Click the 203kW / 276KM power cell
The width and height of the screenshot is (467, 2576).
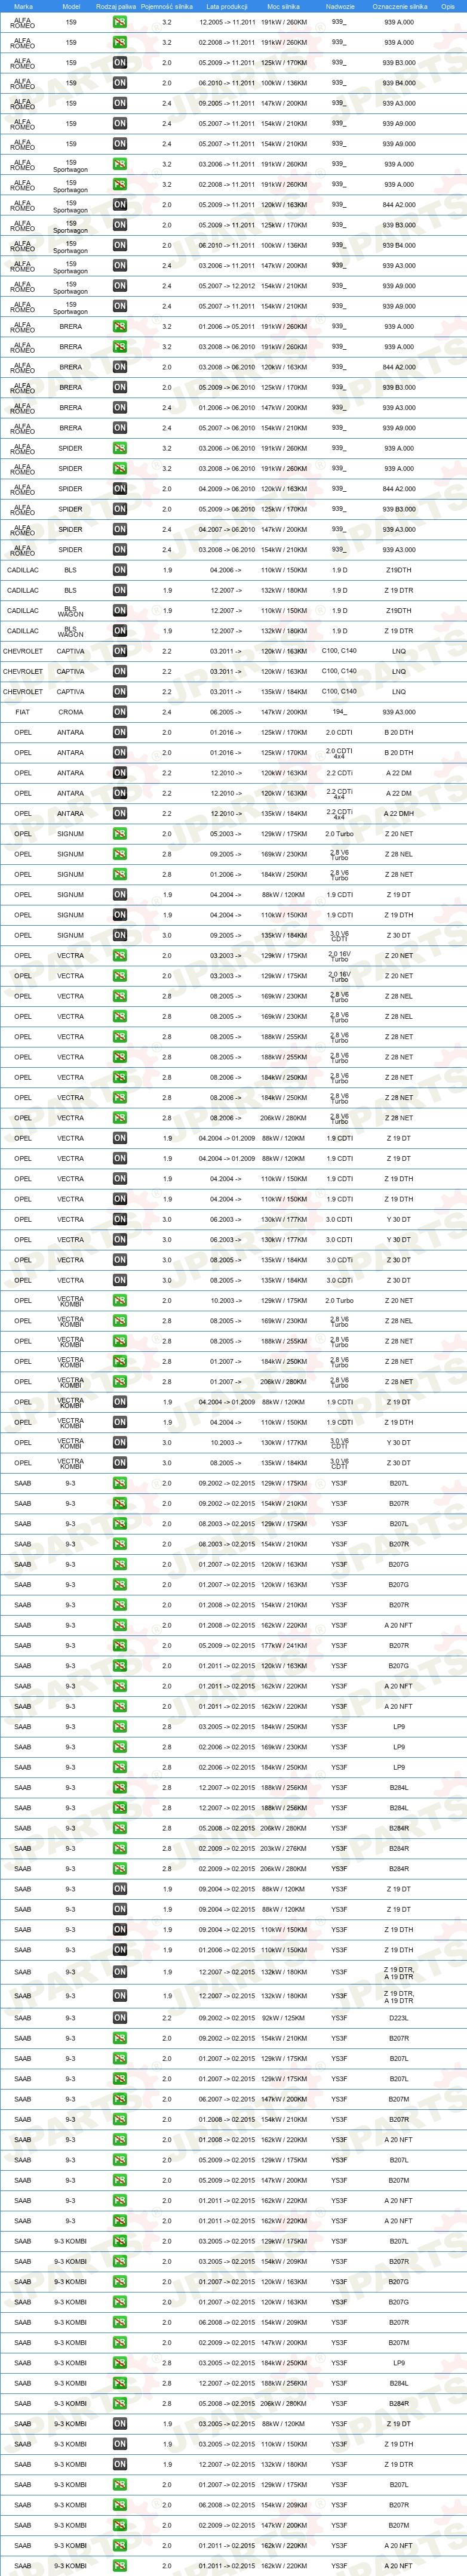click(284, 1849)
